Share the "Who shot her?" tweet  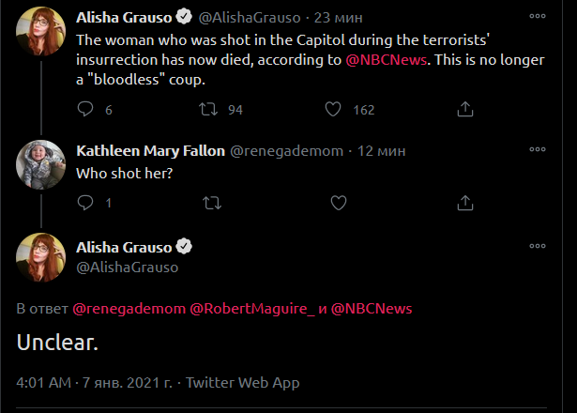click(x=463, y=202)
